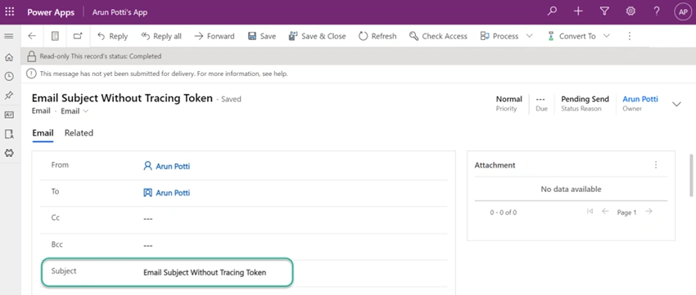The width and height of the screenshot is (696, 295).
Task: Open Arun Potti in the From field
Action: click(x=173, y=167)
